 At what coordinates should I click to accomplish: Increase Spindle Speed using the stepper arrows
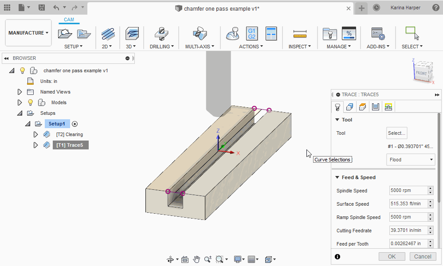click(x=430, y=188)
